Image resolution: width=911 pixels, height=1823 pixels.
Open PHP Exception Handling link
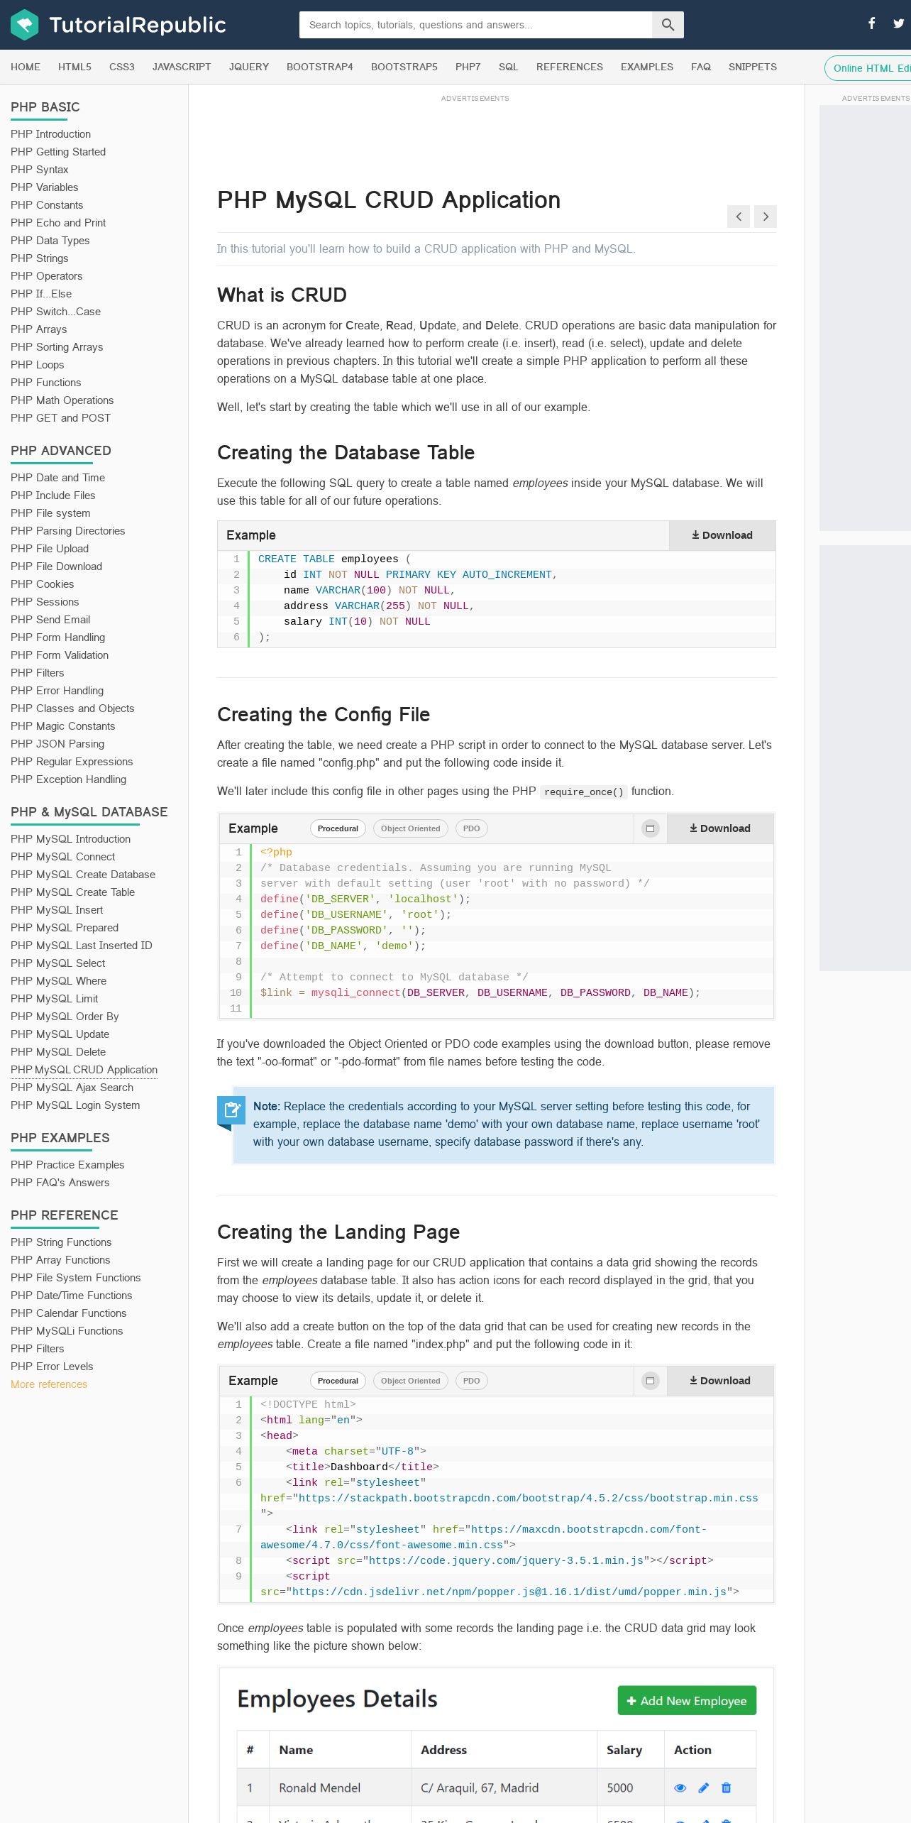[69, 779]
